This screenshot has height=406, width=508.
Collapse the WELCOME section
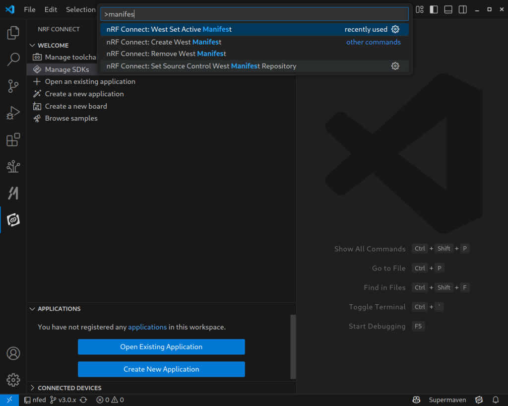point(32,45)
